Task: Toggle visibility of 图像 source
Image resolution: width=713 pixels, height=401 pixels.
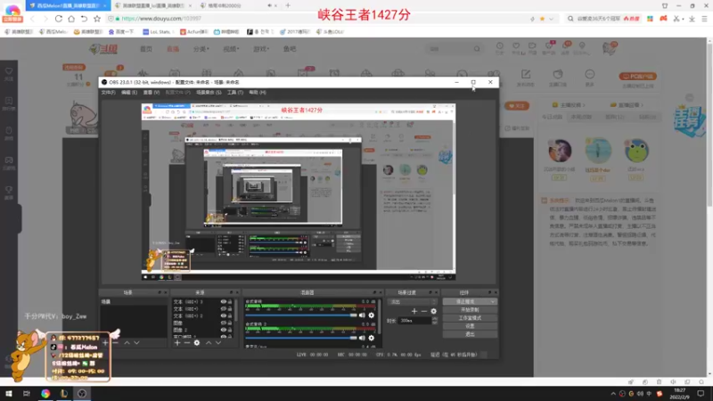Action: coord(224,323)
